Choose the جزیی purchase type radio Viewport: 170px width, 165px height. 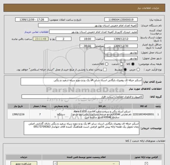pyautogui.click(x=138, y=70)
